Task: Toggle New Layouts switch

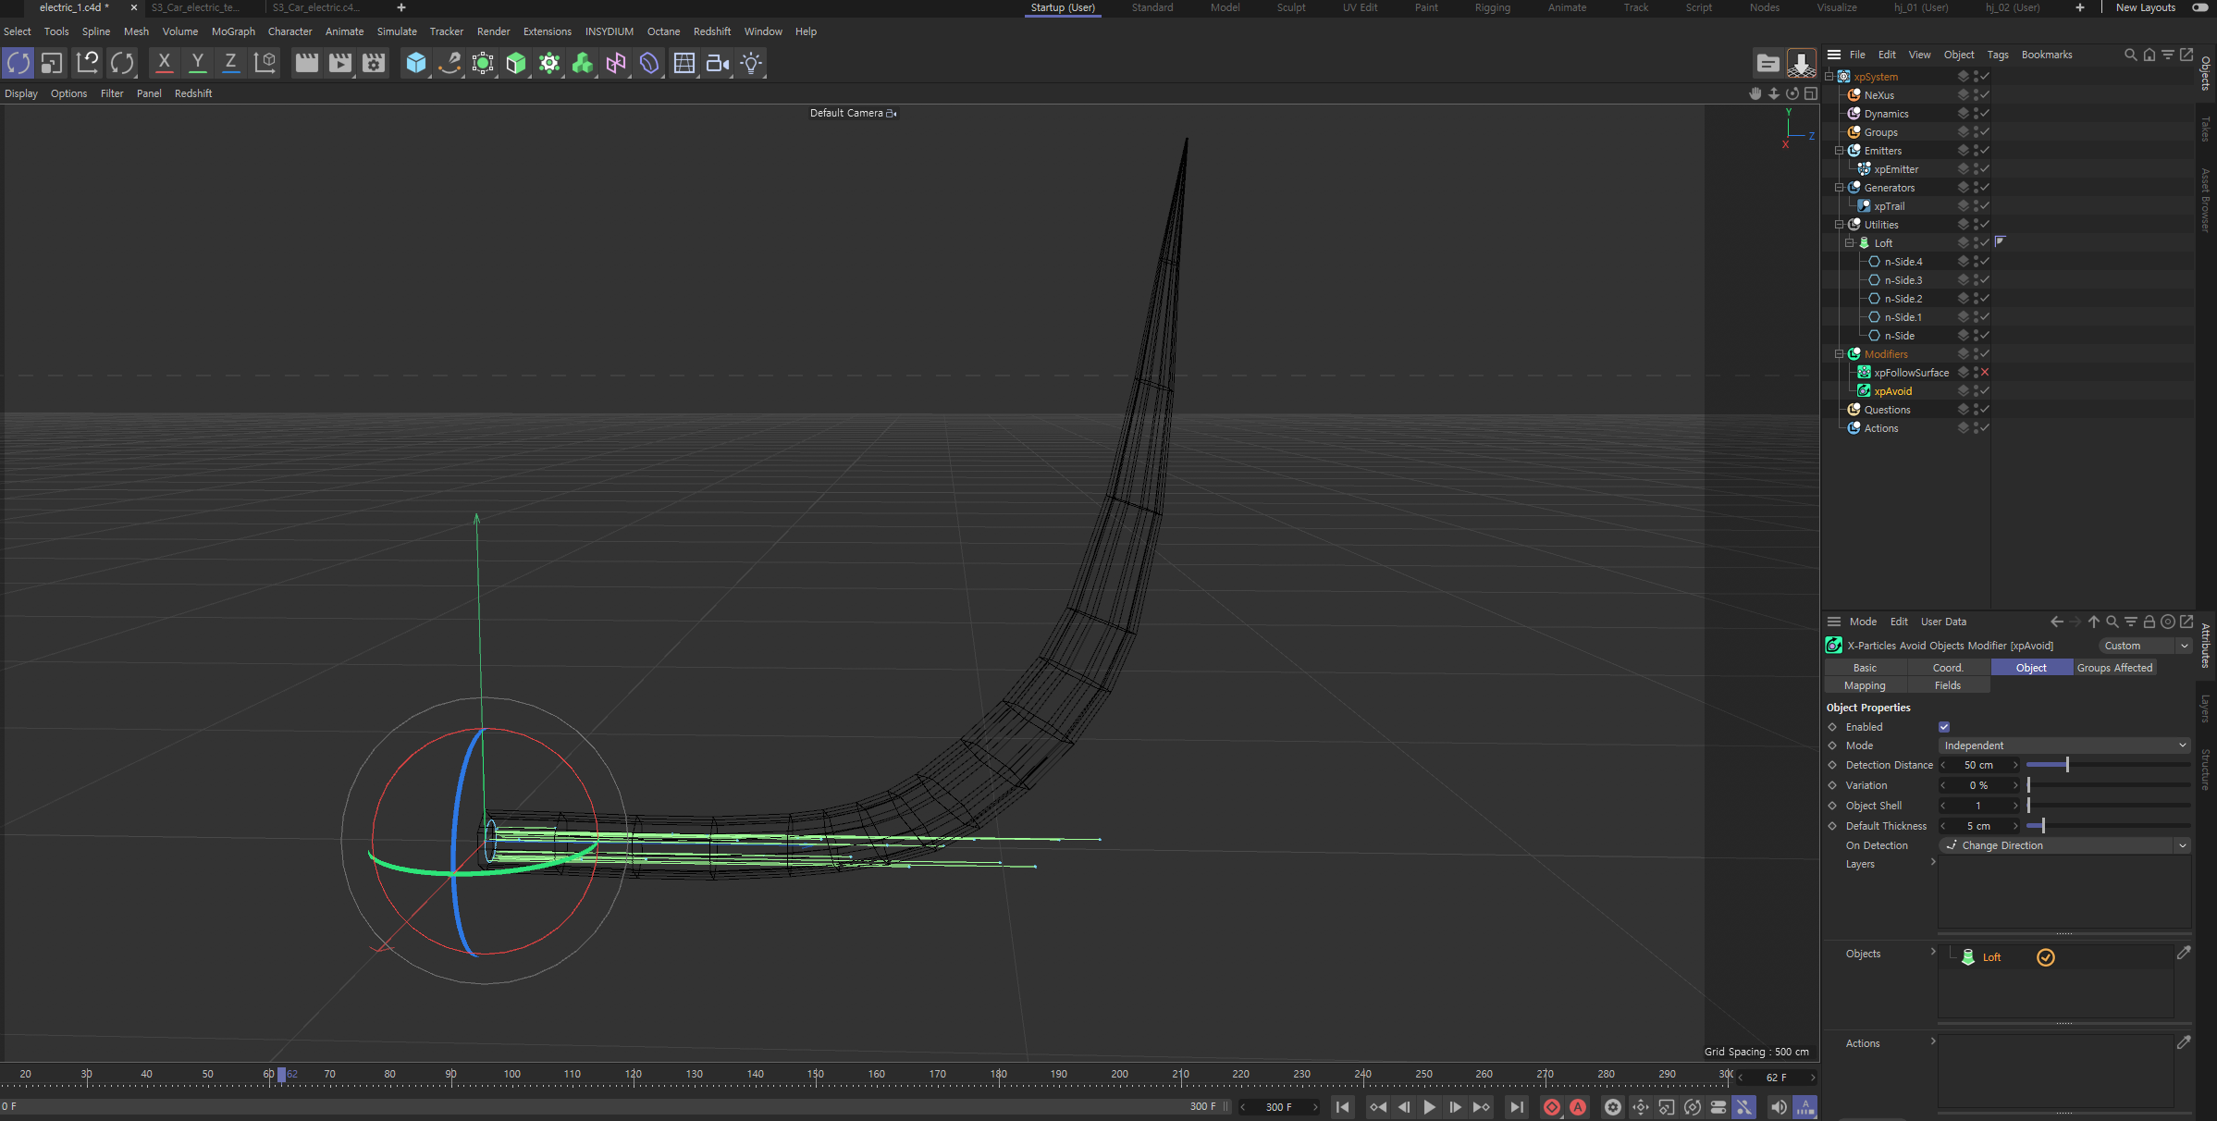Action: coord(2200,7)
